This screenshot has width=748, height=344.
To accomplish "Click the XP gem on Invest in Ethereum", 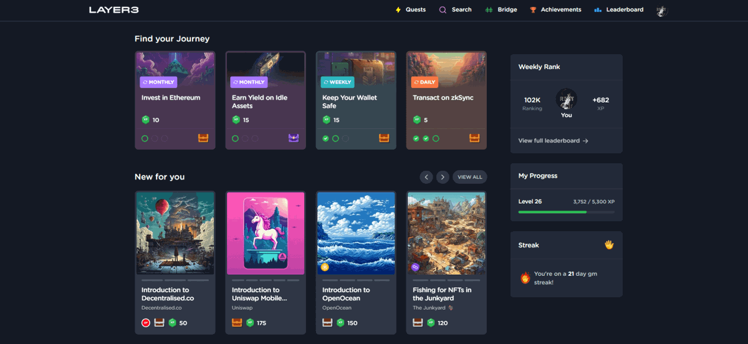I will [x=146, y=120].
